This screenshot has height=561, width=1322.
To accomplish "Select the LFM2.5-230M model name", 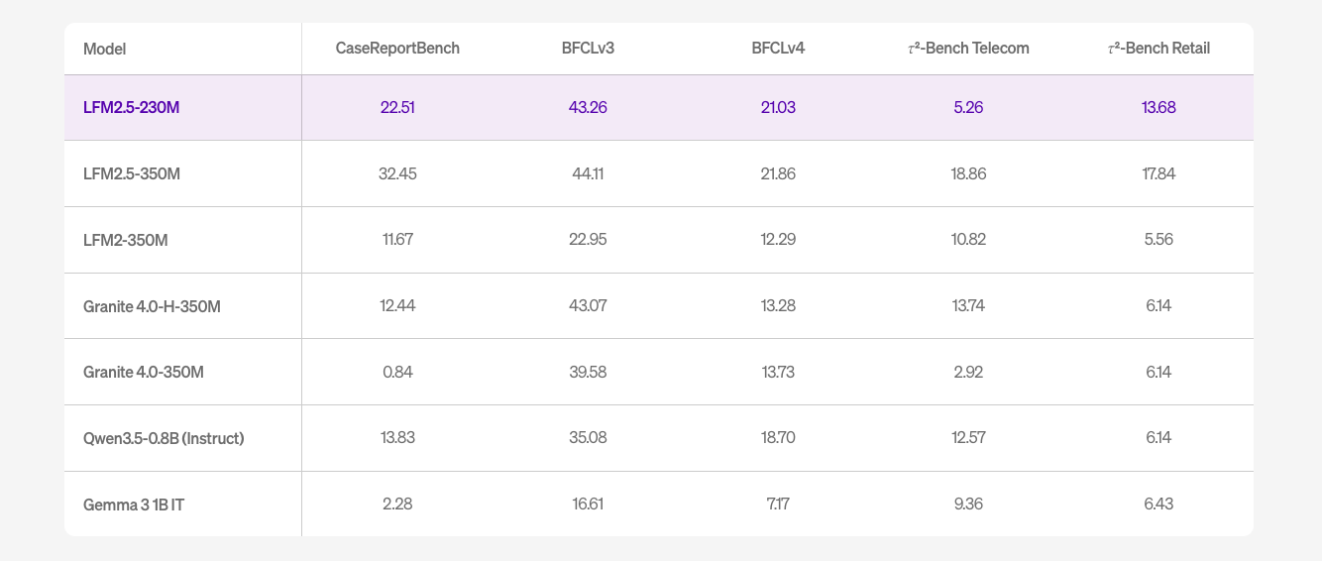I will click(x=132, y=107).
